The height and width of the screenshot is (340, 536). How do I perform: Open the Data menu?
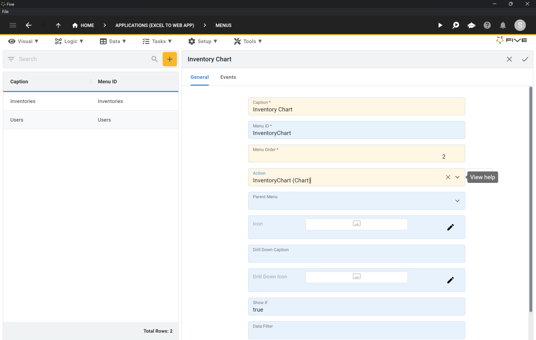113,41
